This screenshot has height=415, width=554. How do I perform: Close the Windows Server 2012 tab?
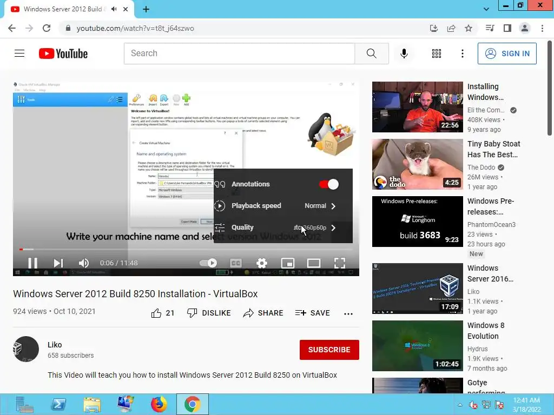126,9
